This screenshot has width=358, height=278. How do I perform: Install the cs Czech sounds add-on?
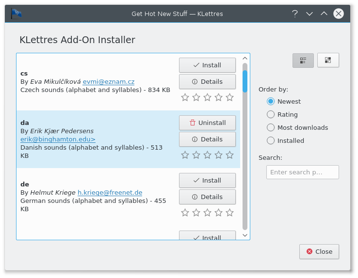207,65
